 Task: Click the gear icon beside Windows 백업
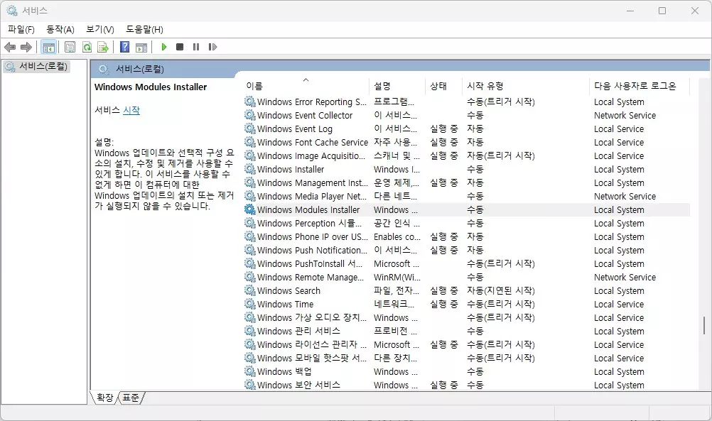249,371
